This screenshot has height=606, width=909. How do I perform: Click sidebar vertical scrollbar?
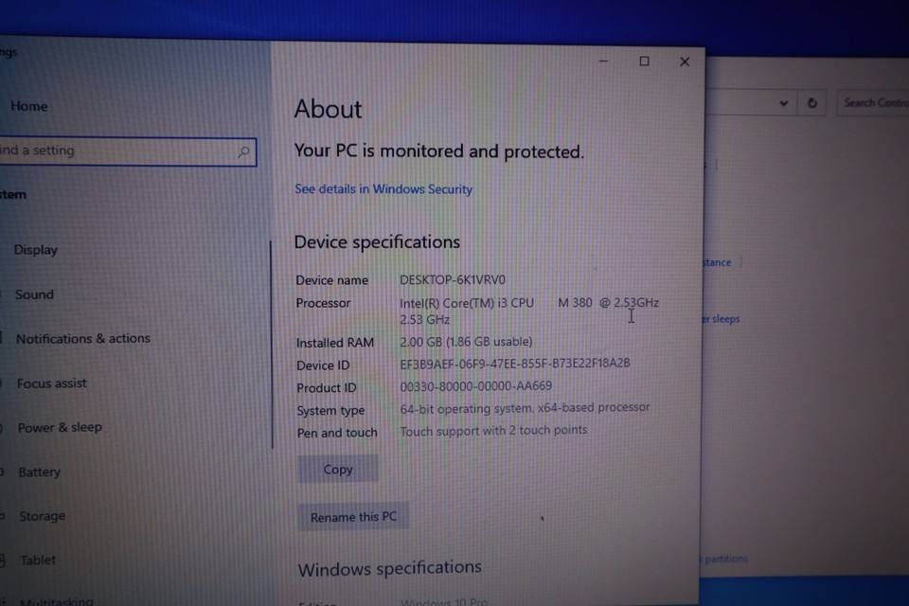272,345
